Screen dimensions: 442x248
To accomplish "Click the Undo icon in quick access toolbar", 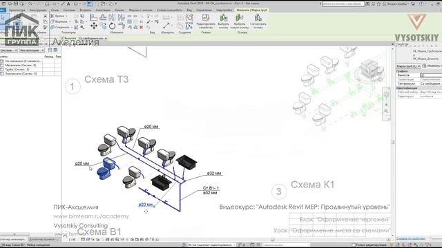I will (30, 3).
